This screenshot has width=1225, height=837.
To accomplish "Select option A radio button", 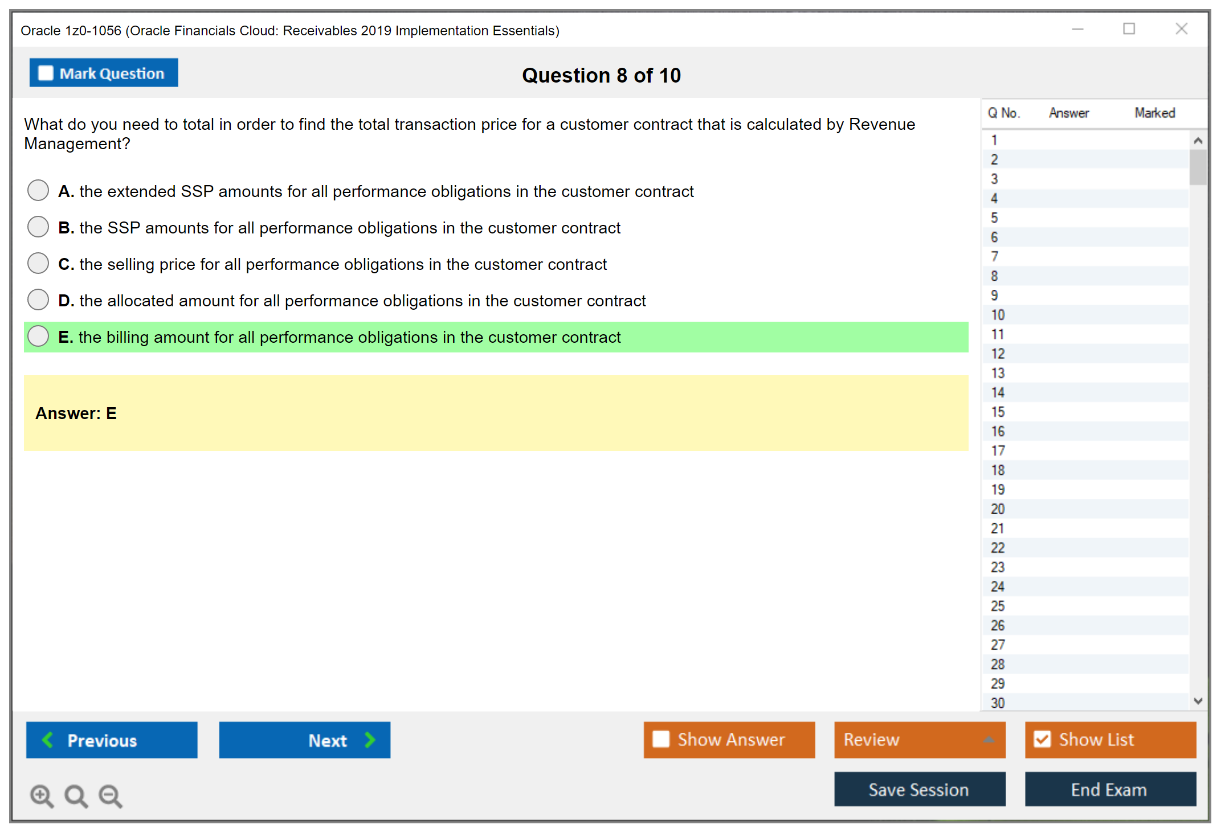I will (x=38, y=190).
